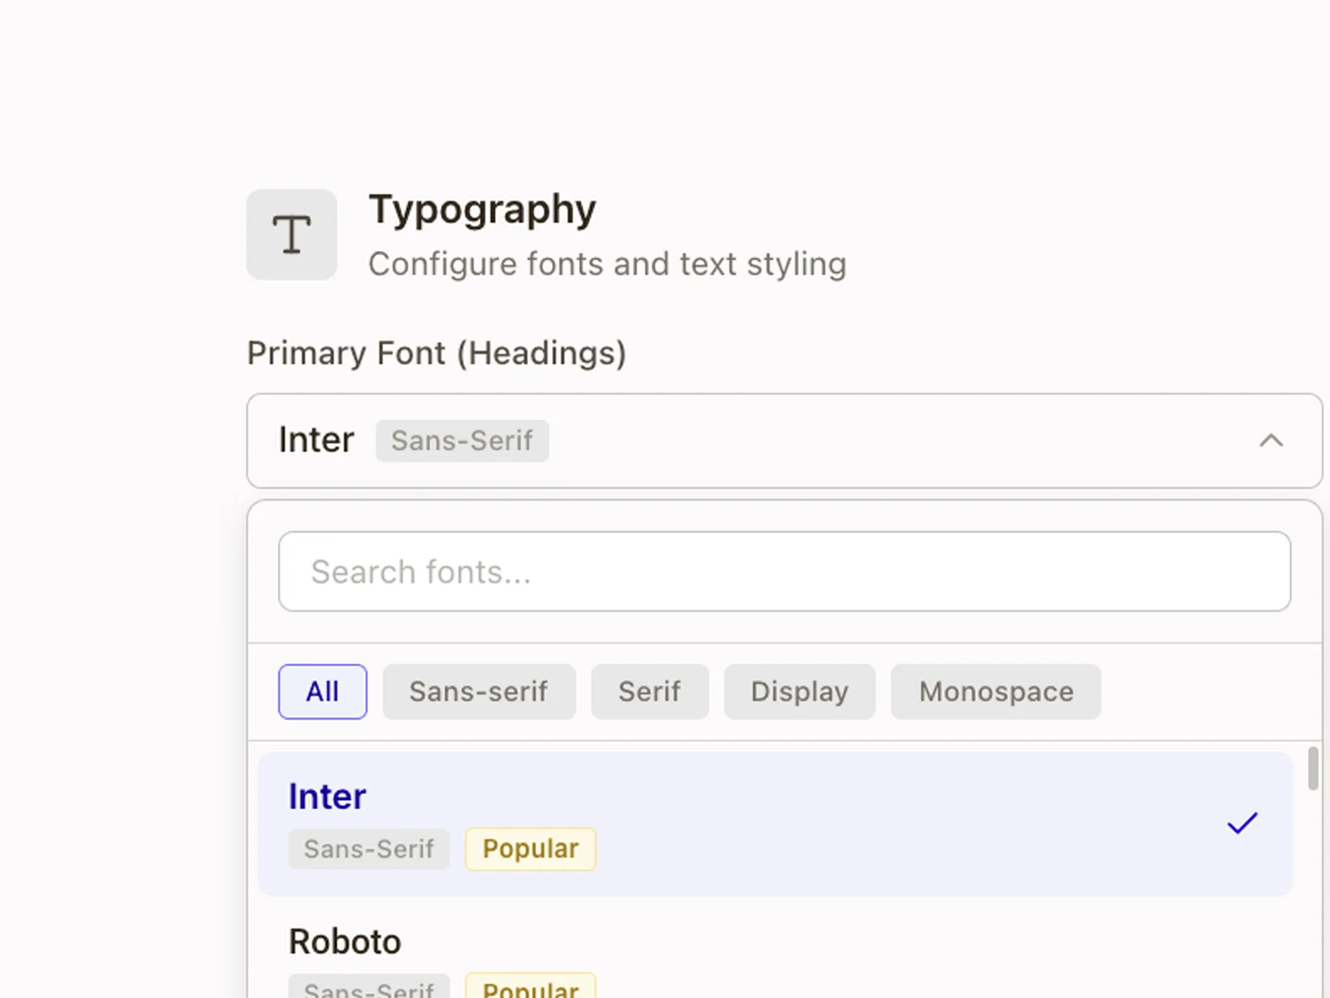1330x998 pixels.
Task: Filter fonts by Serif
Action: pos(649,692)
